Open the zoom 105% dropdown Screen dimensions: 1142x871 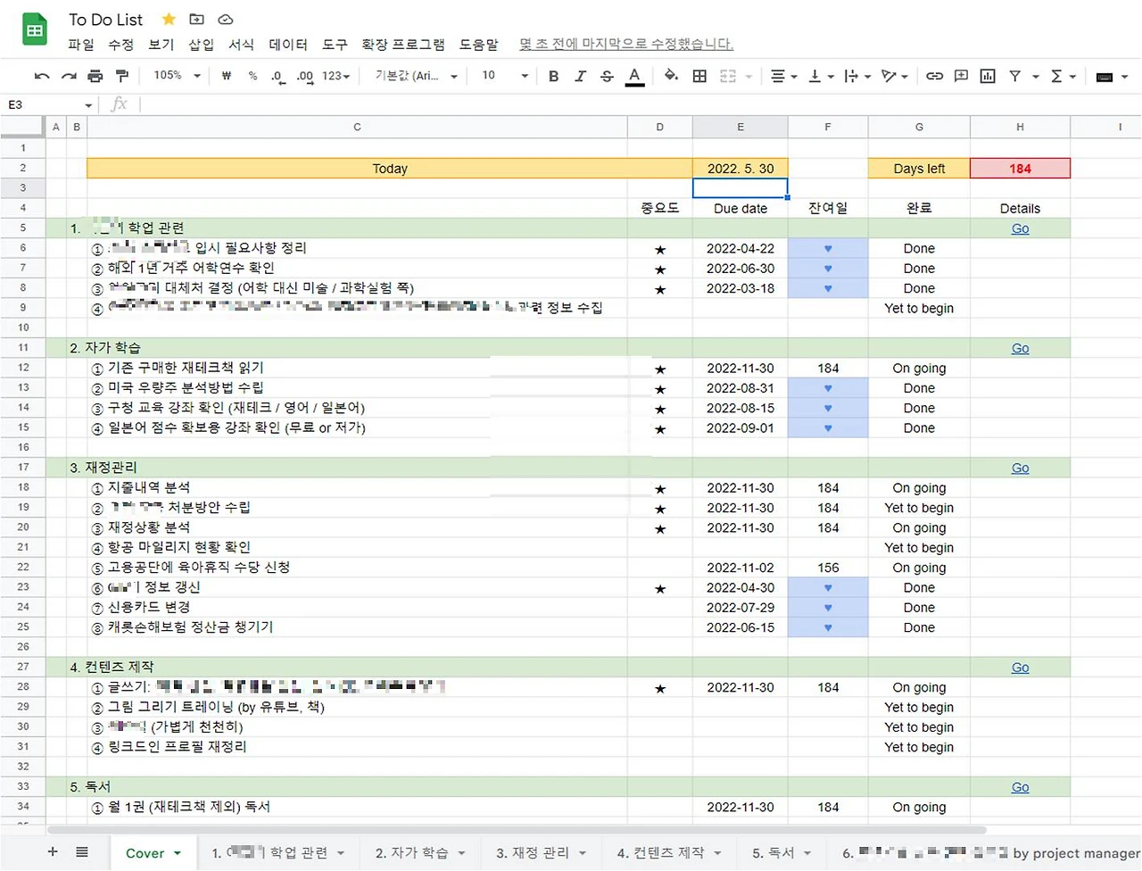(177, 76)
